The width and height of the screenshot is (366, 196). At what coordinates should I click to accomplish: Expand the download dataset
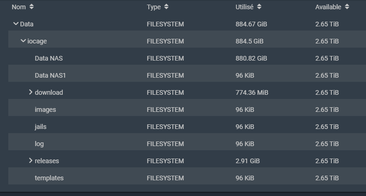coord(30,92)
